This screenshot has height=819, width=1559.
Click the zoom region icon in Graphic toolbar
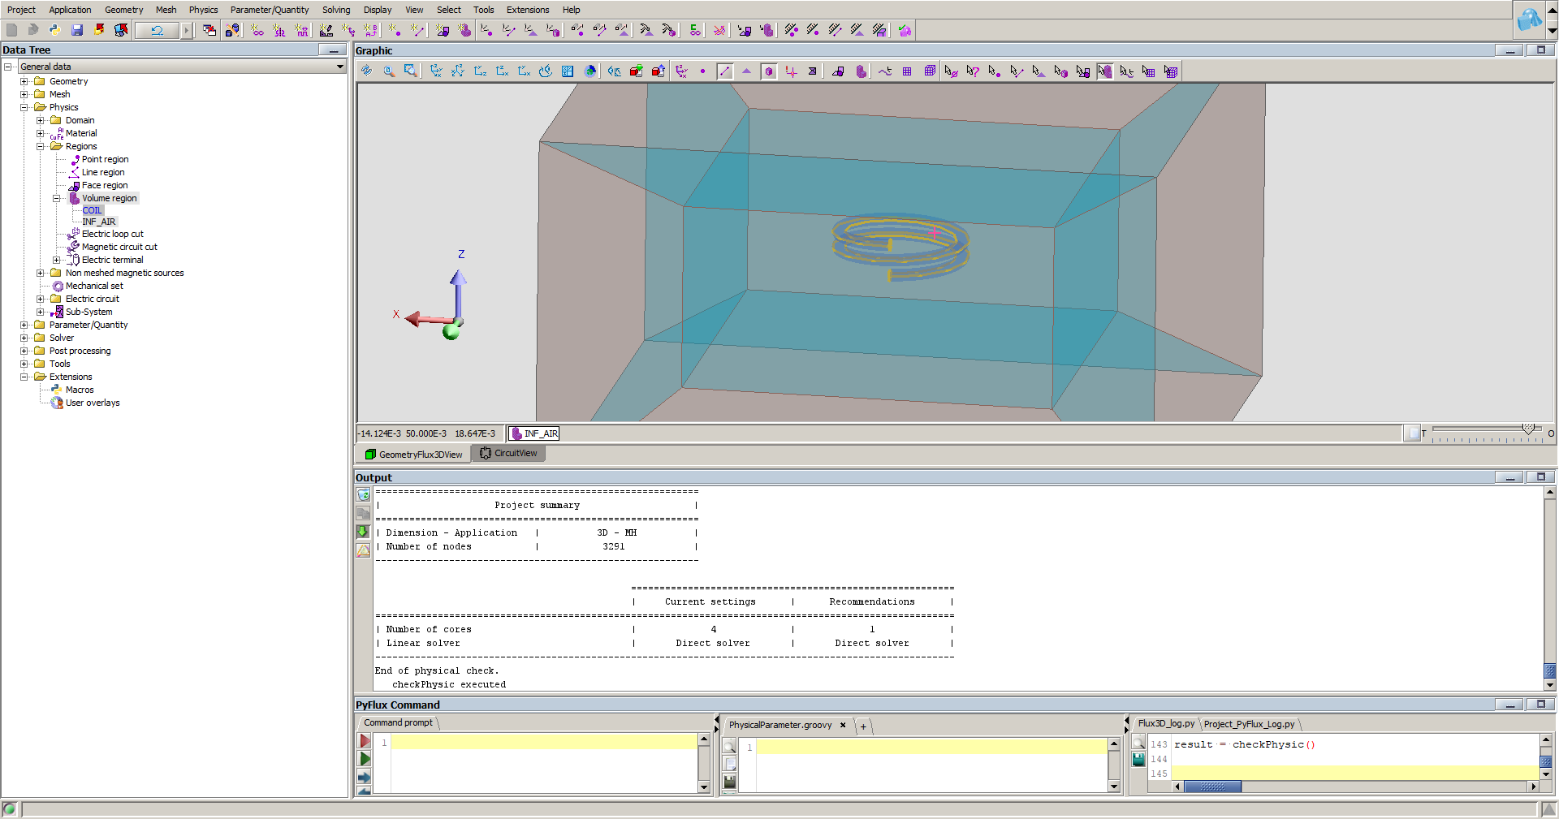(x=411, y=71)
